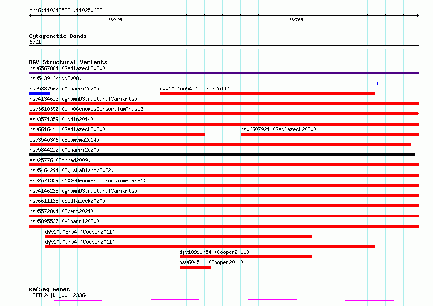Click the DGV Structural Variants track heading

(x=68, y=62)
